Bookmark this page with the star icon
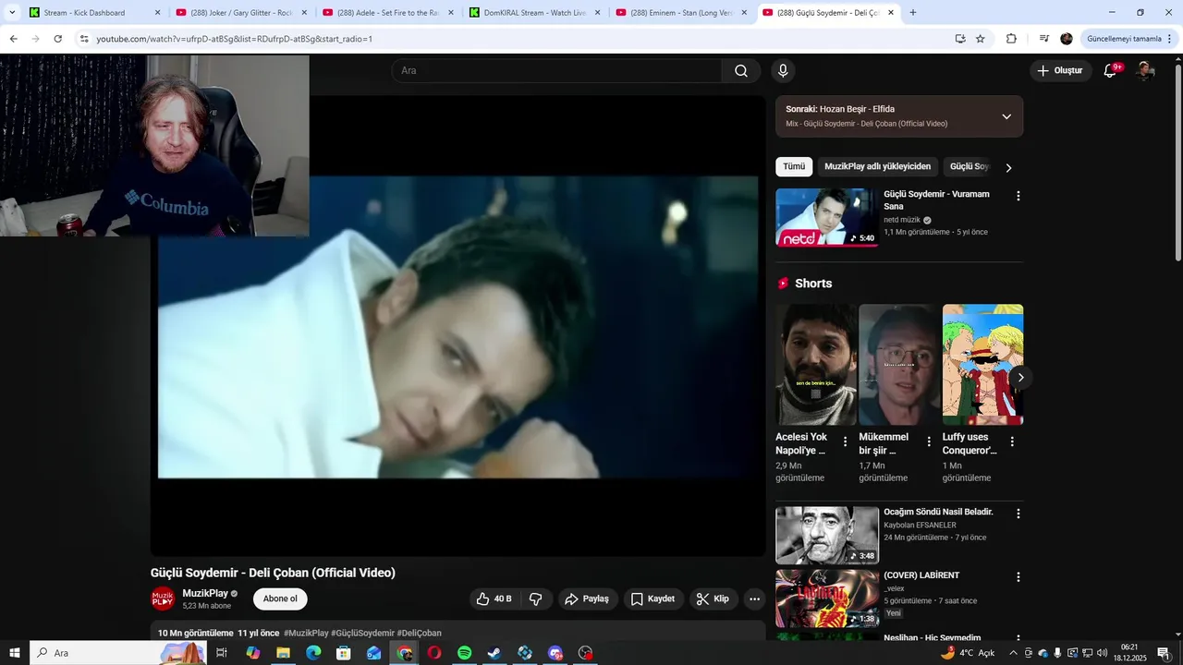The image size is (1183, 665). pyautogui.click(x=981, y=39)
